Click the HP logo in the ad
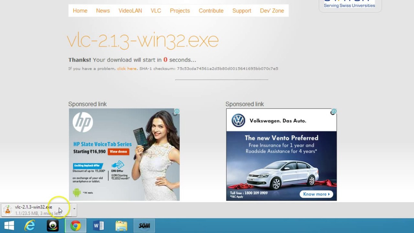Image resolution: width=414 pixels, height=233 pixels. (x=83, y=122)
